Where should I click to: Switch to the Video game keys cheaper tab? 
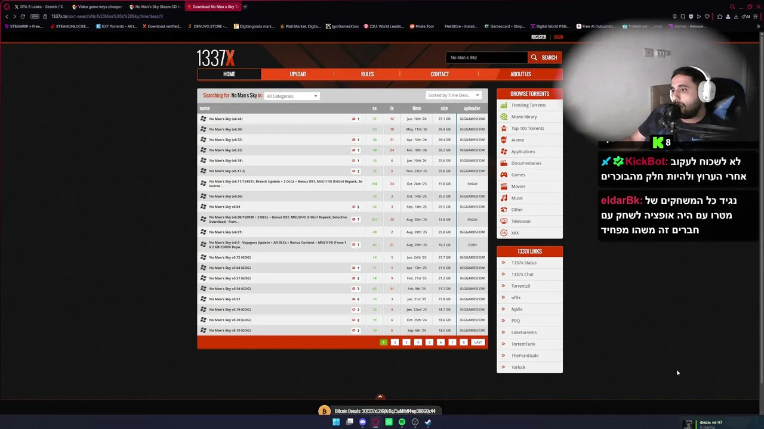[97, 7]
